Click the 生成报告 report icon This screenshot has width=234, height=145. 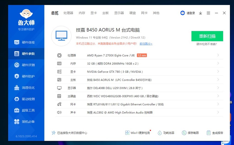coord(208,133)
